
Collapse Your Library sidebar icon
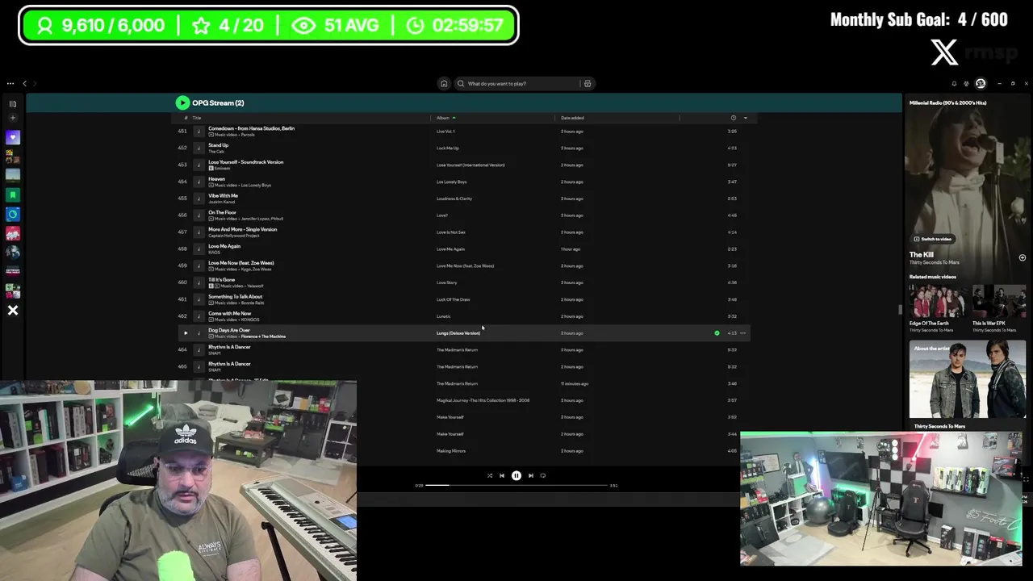pyautogui.click(x=13, y=103)
